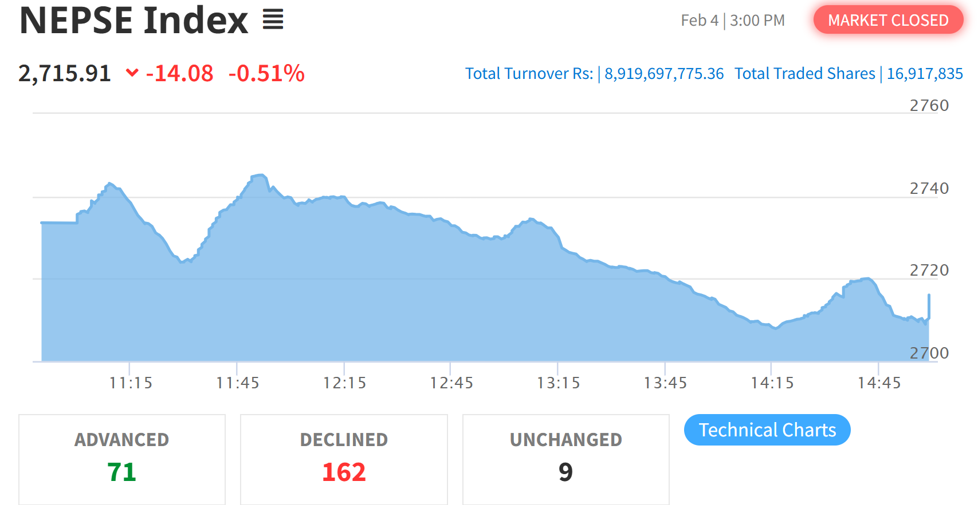The image size is (978, 505).
Task: Select the ADVANCED 71 stocks box
Action: click(122, 459)
